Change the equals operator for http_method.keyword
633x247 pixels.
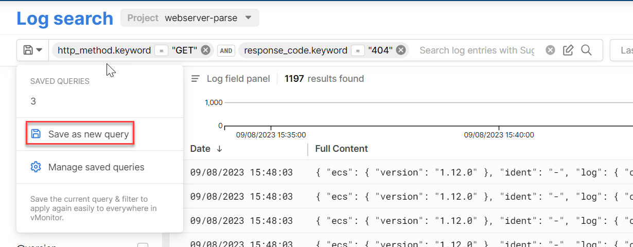click(x=162, y=50)
